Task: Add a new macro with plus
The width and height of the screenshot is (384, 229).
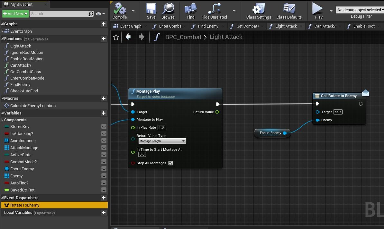Action: pos(104,98)
